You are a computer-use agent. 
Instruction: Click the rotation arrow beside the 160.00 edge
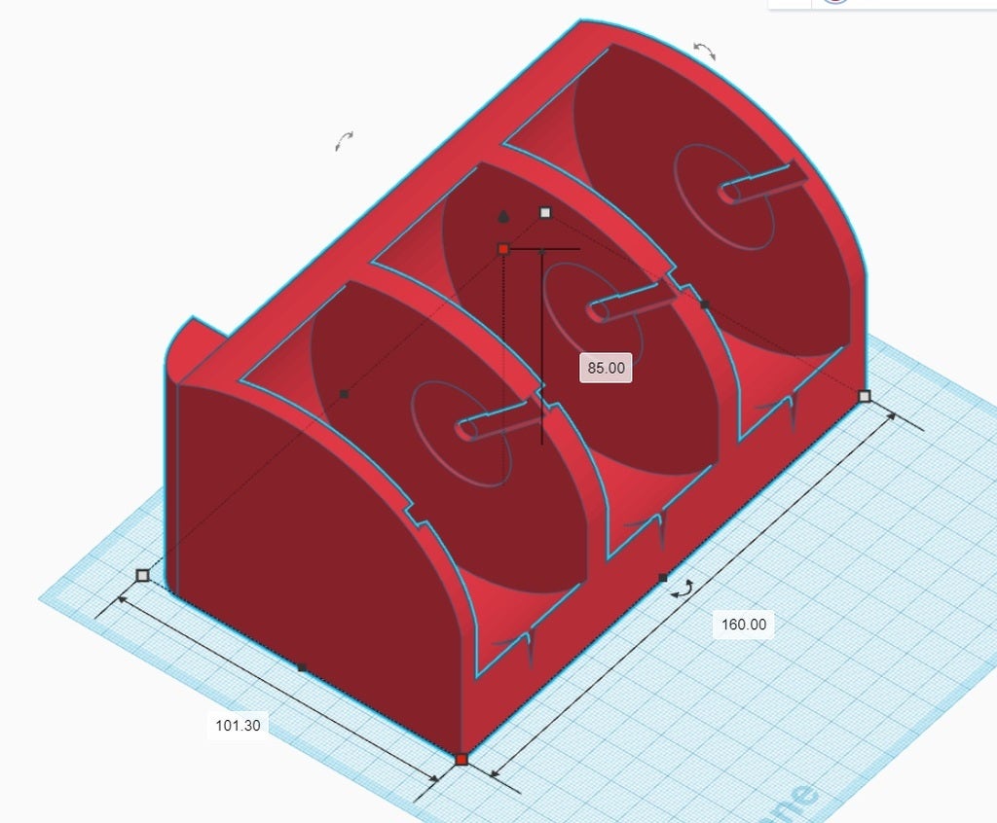(683, 589)
